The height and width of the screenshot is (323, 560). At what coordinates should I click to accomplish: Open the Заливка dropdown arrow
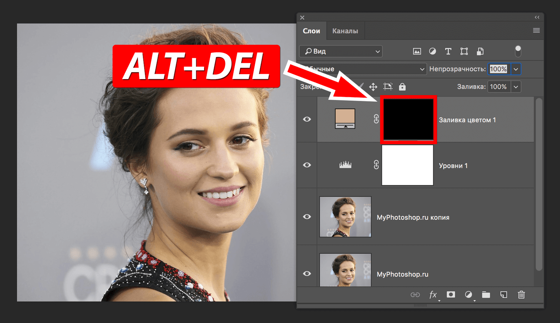[x=516, y=86]
